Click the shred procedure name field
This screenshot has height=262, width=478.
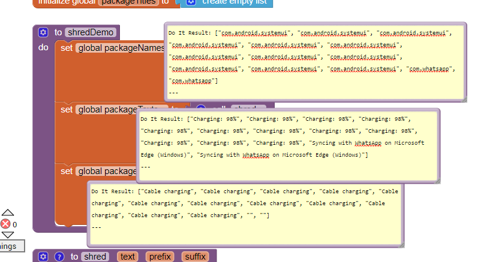coord(95,257)
